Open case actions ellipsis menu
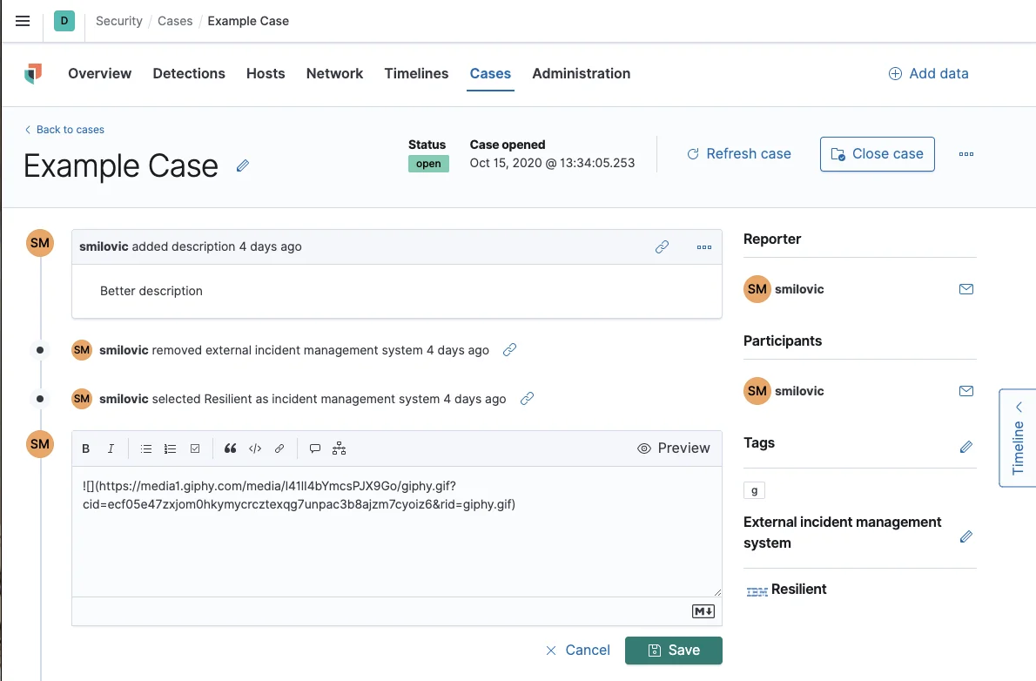Screen dimensions: 1036x681 point(965,154)
